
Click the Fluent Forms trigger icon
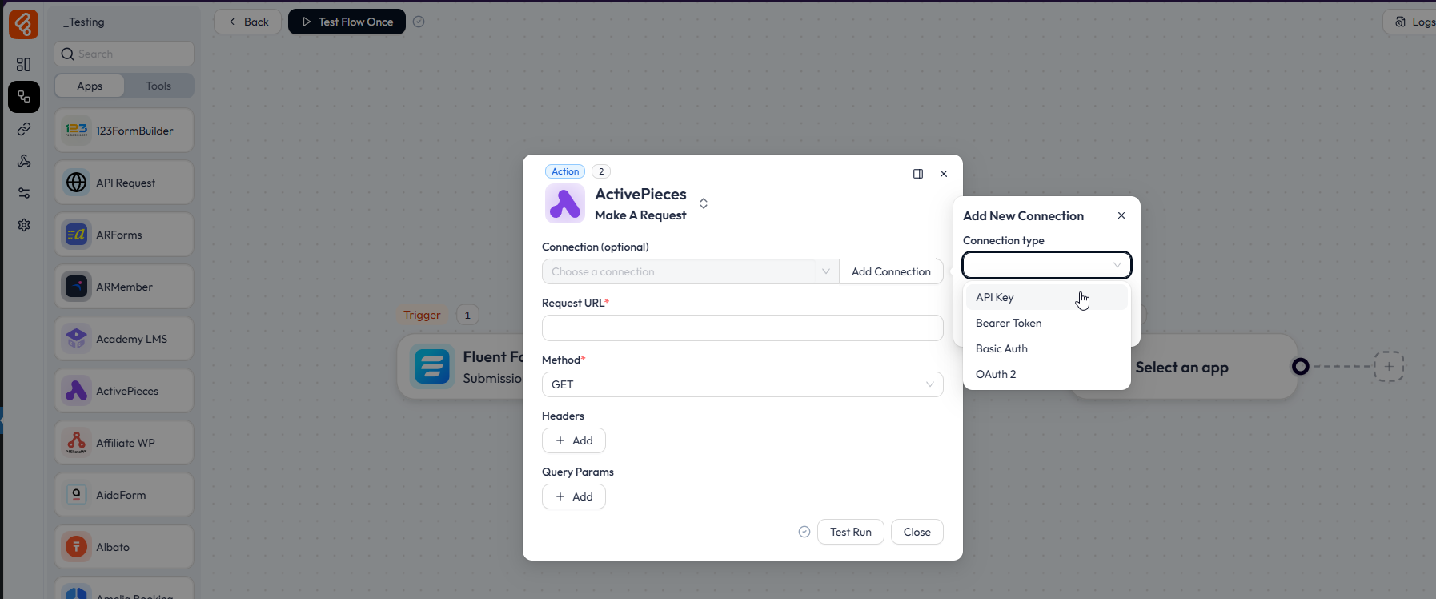tap(432, 368)
